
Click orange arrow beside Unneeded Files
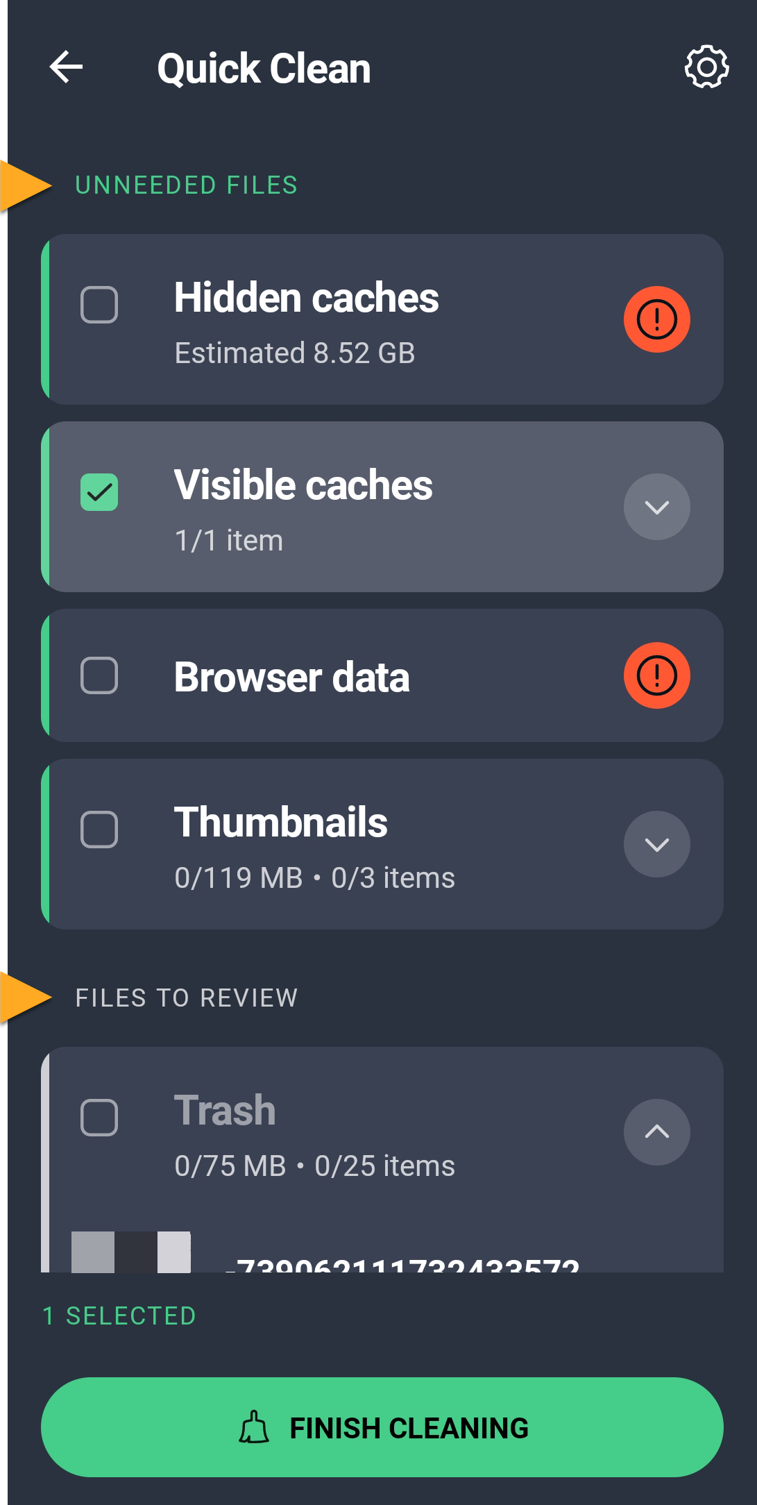tap(26, 185)
